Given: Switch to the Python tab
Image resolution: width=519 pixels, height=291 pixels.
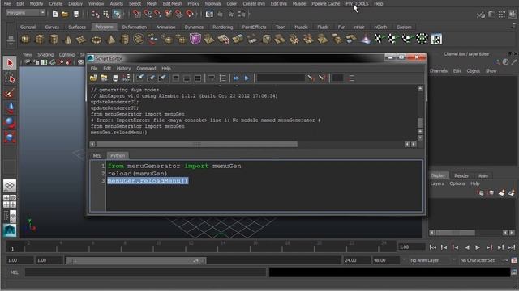Looking at the screenshot, I should 118,156.
